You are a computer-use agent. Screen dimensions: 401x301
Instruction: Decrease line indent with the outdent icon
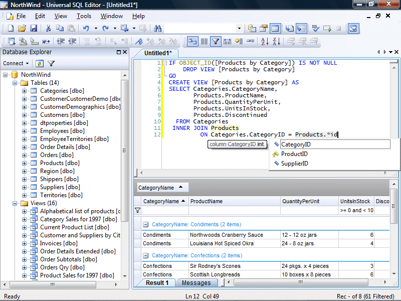point(72,41)
